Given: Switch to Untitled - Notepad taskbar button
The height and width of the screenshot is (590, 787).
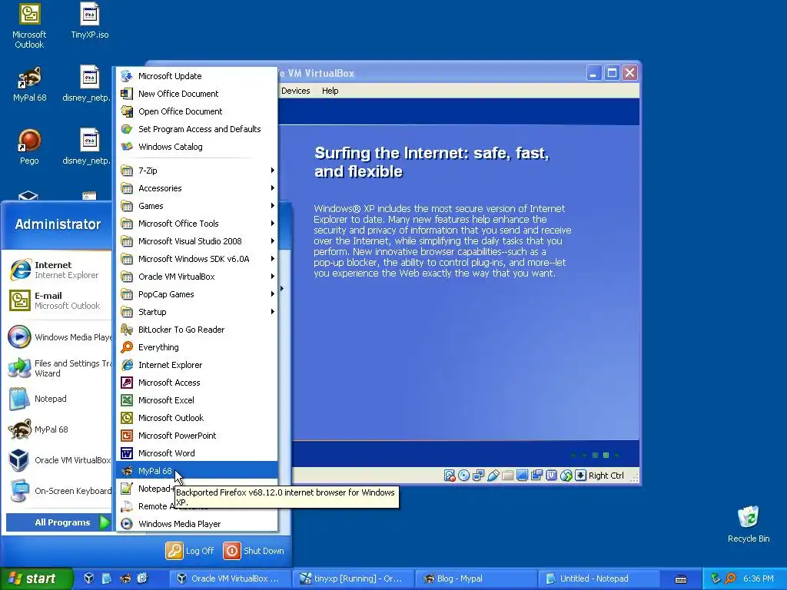Looking at the screenshot, I should coord(599,578).
